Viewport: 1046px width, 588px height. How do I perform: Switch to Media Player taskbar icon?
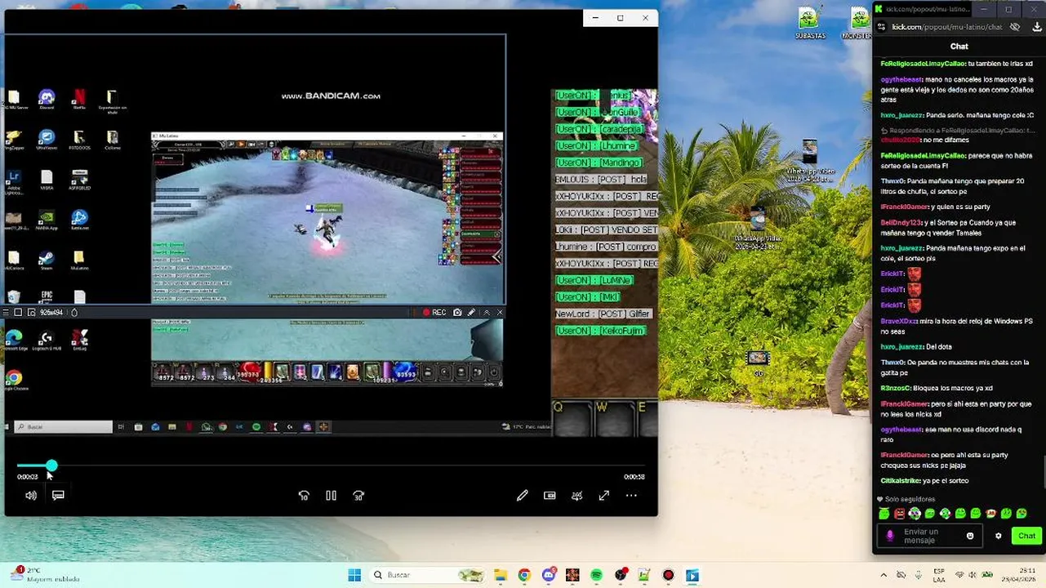click(x=692, y=575)
